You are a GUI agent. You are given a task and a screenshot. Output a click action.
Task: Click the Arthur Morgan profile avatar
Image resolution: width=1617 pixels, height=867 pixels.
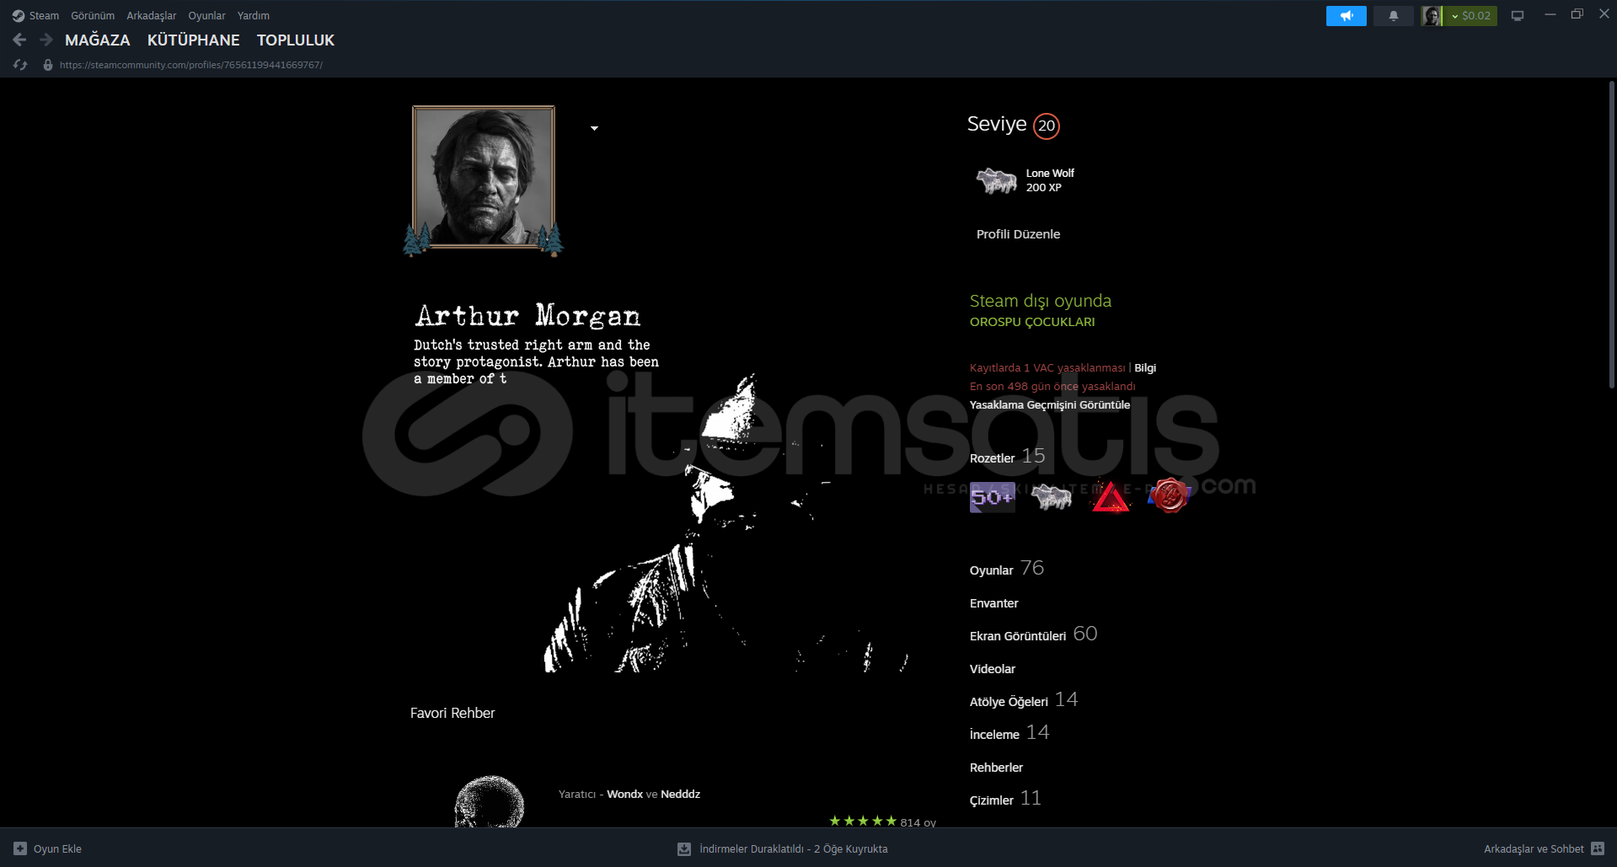click(484, 177)
